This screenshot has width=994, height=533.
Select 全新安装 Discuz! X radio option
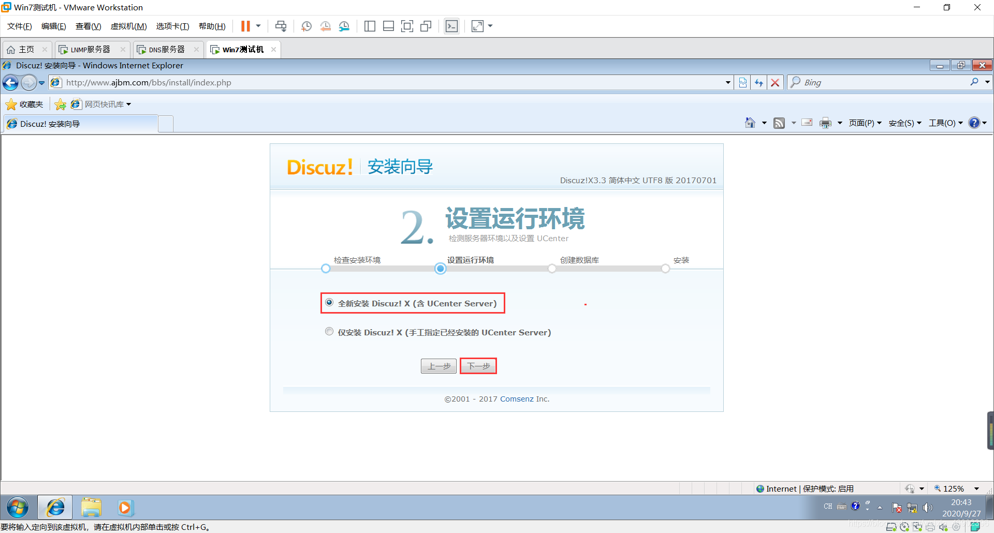329,303
